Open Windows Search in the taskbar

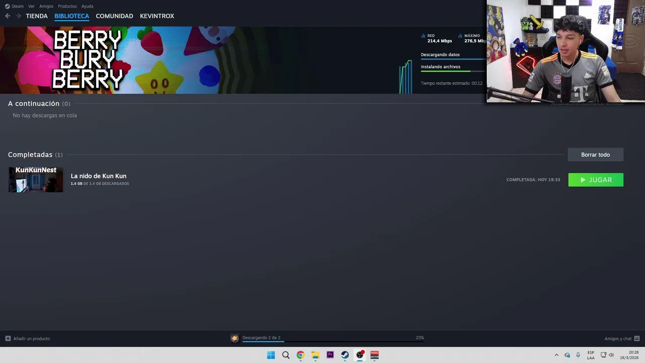coord(286,355)
